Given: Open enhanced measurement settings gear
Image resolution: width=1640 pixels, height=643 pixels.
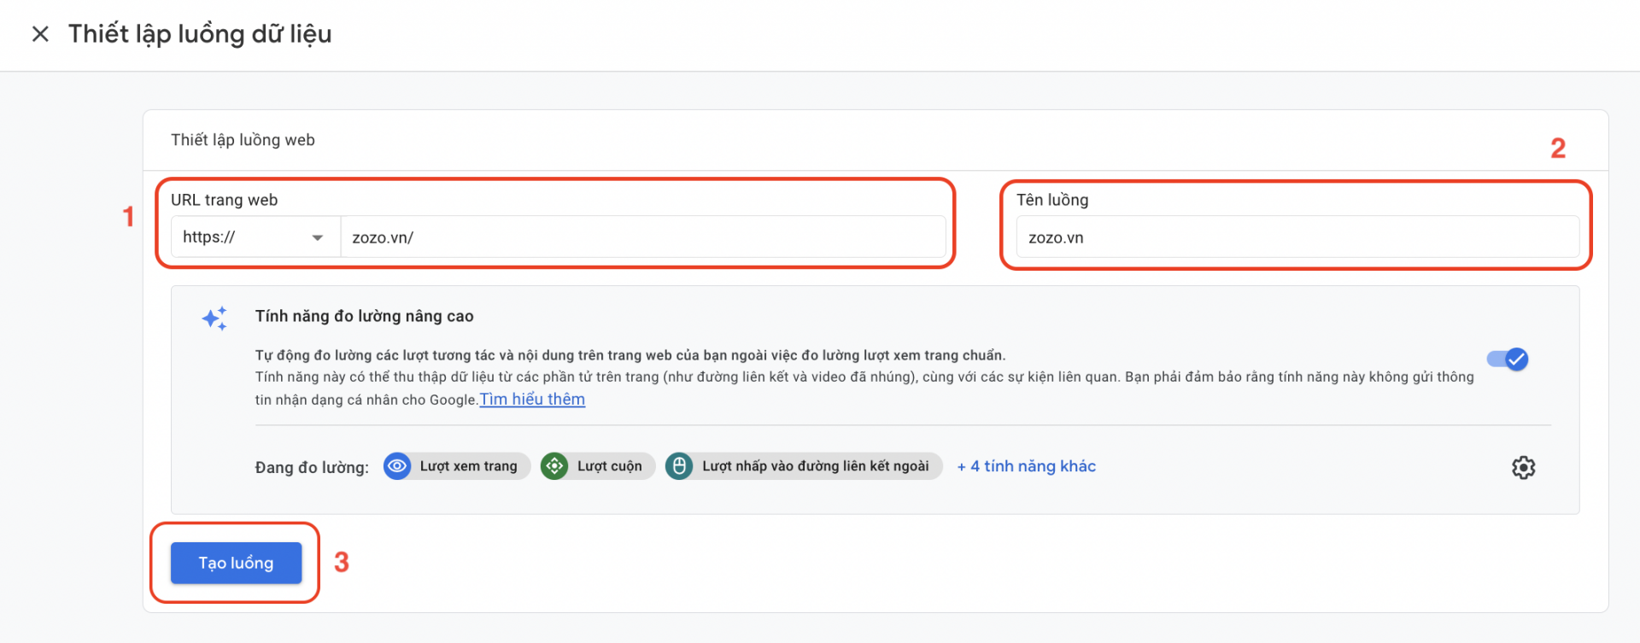Looking at the screenshot, I should click(1523, 467).
